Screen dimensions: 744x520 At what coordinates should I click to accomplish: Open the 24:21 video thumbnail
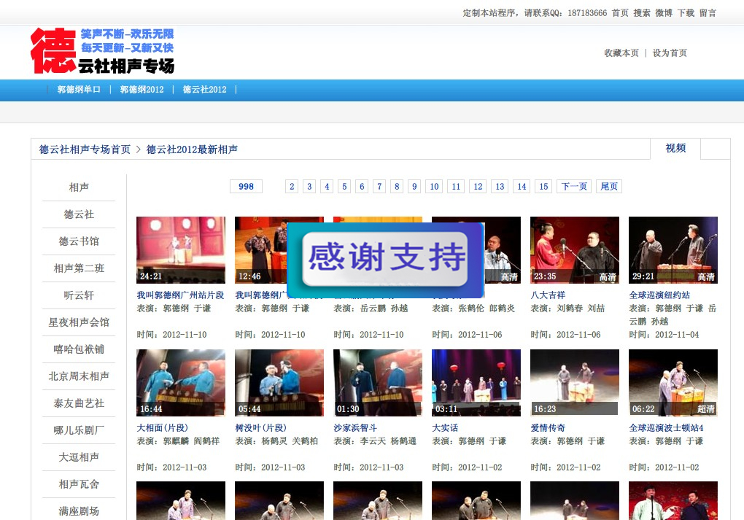coord(181,250)
